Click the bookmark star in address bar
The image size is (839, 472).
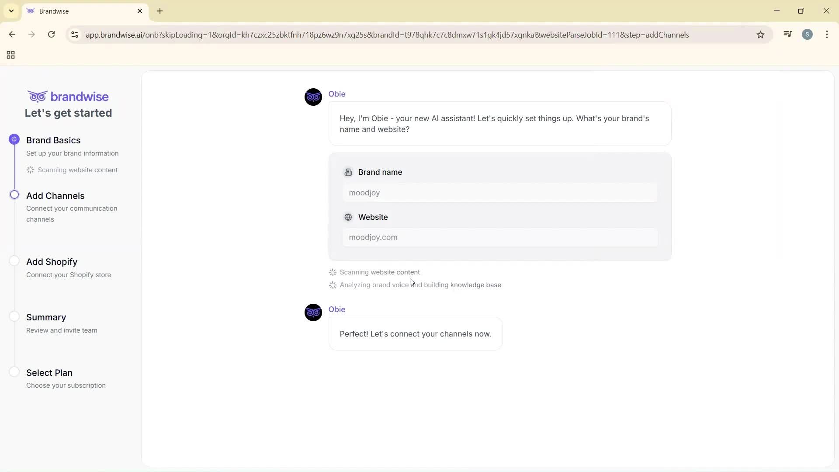(760, 35)
